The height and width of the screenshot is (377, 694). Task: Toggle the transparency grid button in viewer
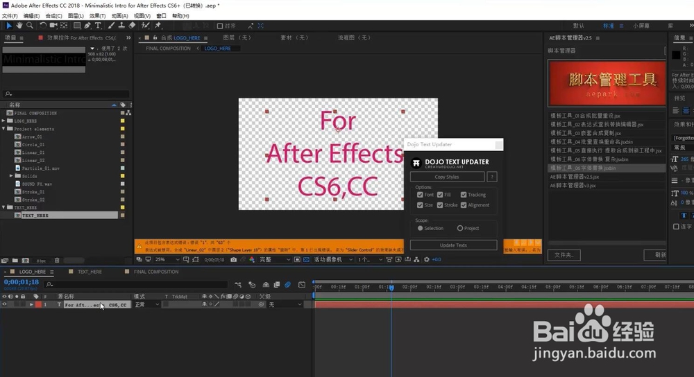coord(306,259)
